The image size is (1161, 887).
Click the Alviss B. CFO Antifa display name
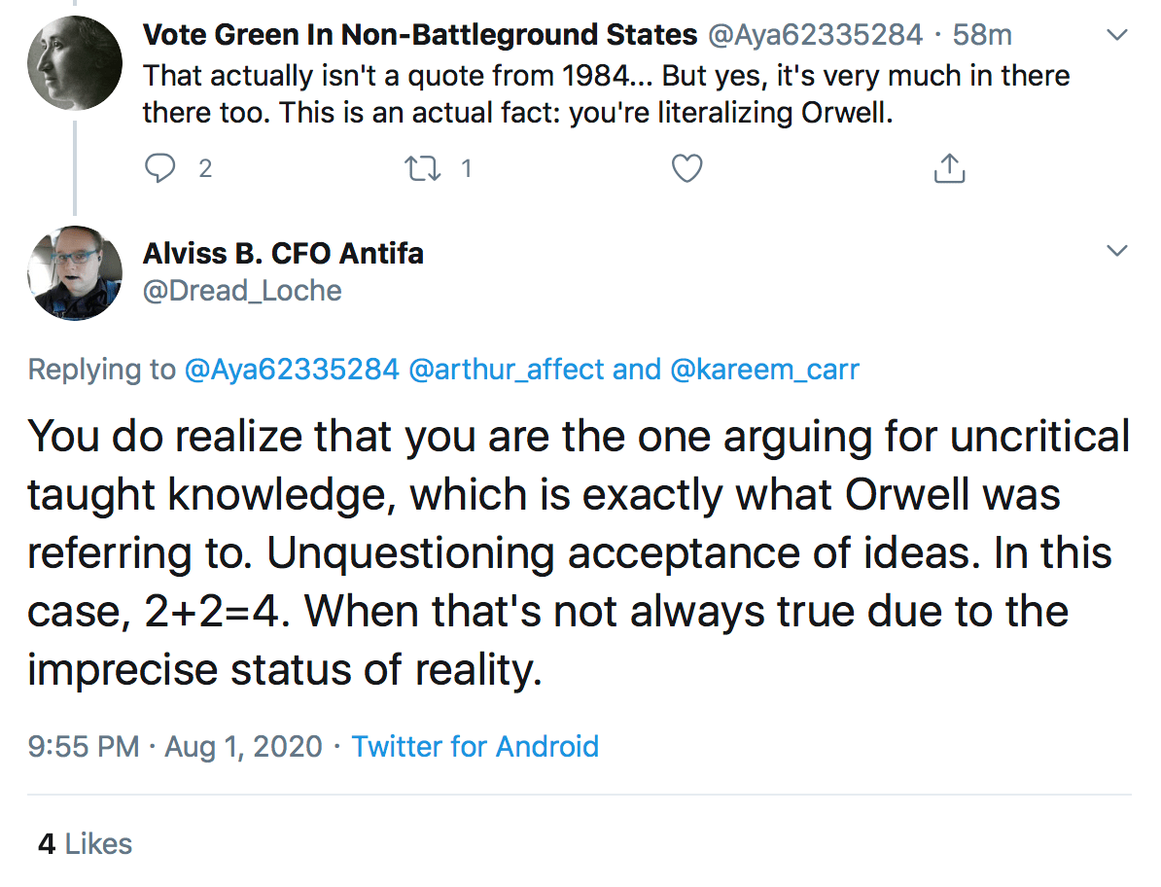[x=283, y=254]
